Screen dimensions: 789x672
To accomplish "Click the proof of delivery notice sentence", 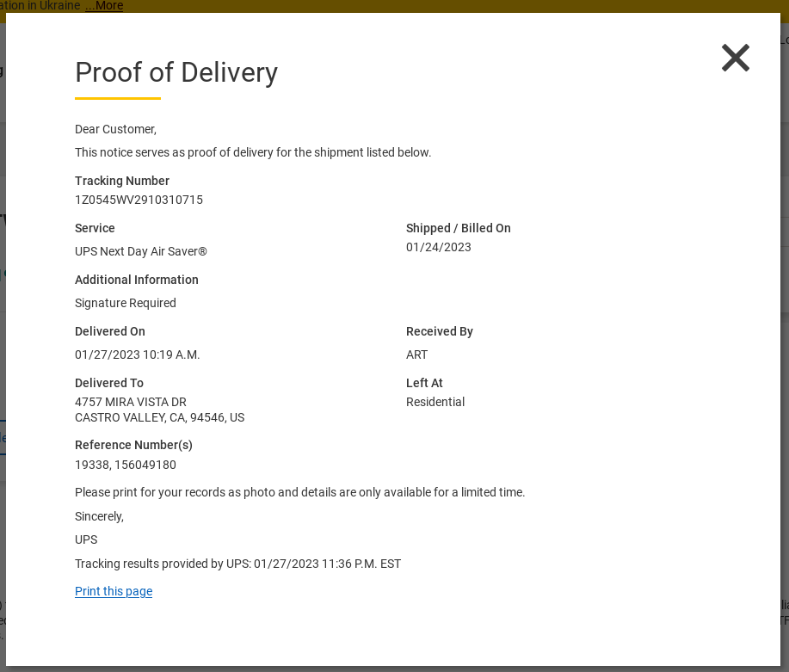I will [x=253, y=152].
